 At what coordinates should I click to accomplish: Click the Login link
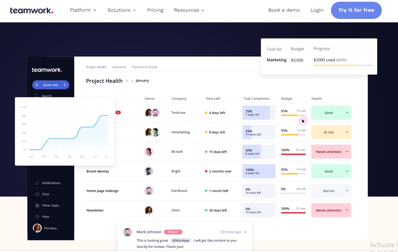(x=317, y=10)
